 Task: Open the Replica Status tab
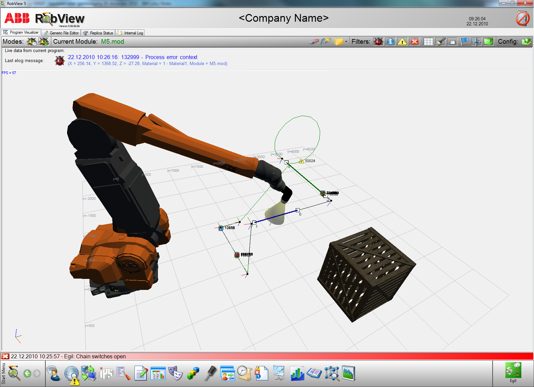point(98,33)
